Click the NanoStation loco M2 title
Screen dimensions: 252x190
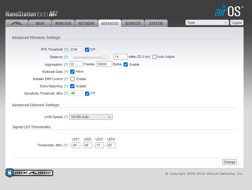coord(31,14)
